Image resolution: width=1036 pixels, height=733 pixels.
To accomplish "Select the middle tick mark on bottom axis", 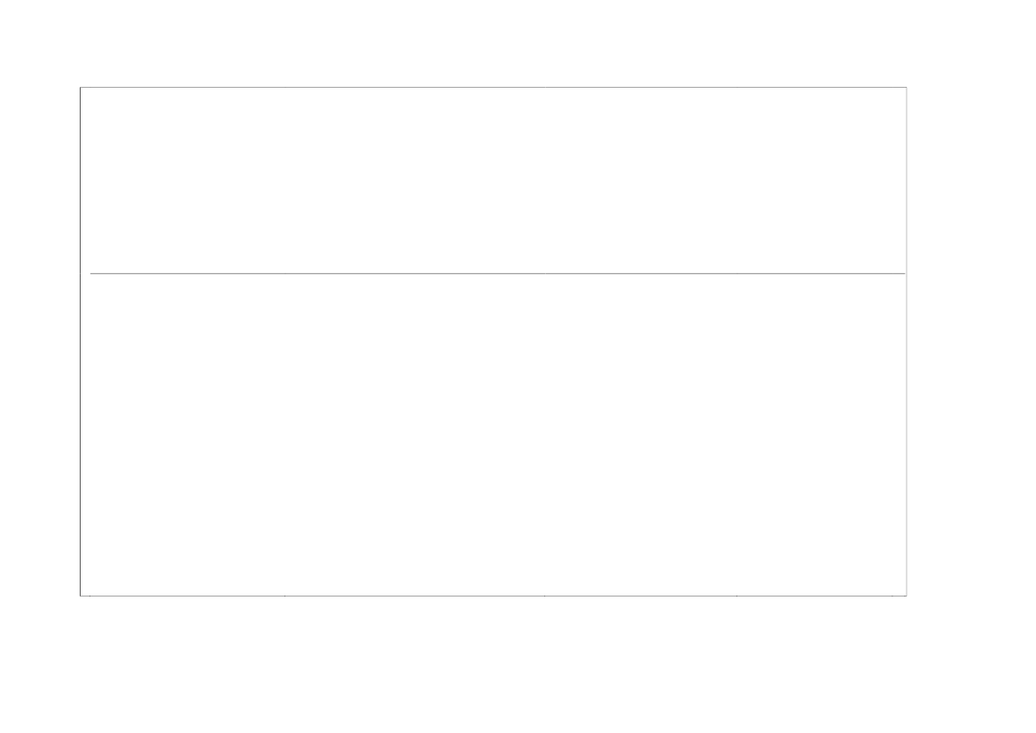I will coord(545,597).
